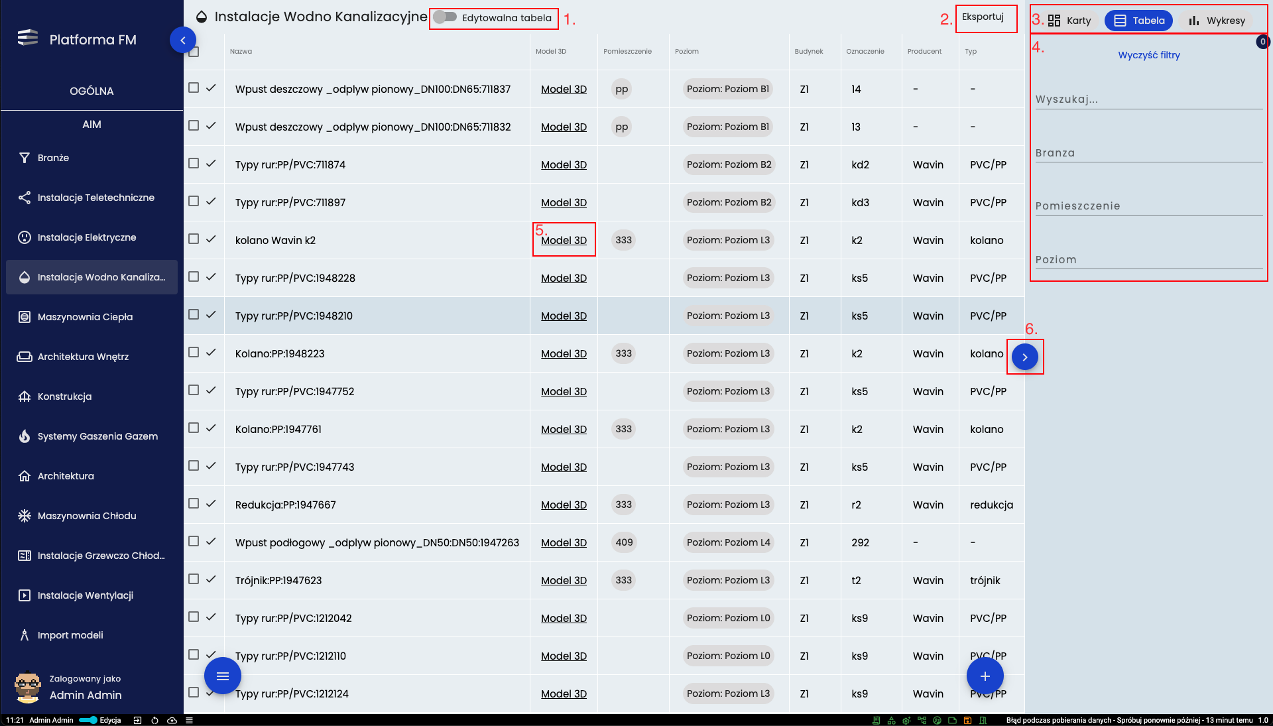The width and height of the screenshot is (1273, 726).
Task: Collapse the filter panel with the right chevron
Action: pyautogui.click(x=1025, y=357)
